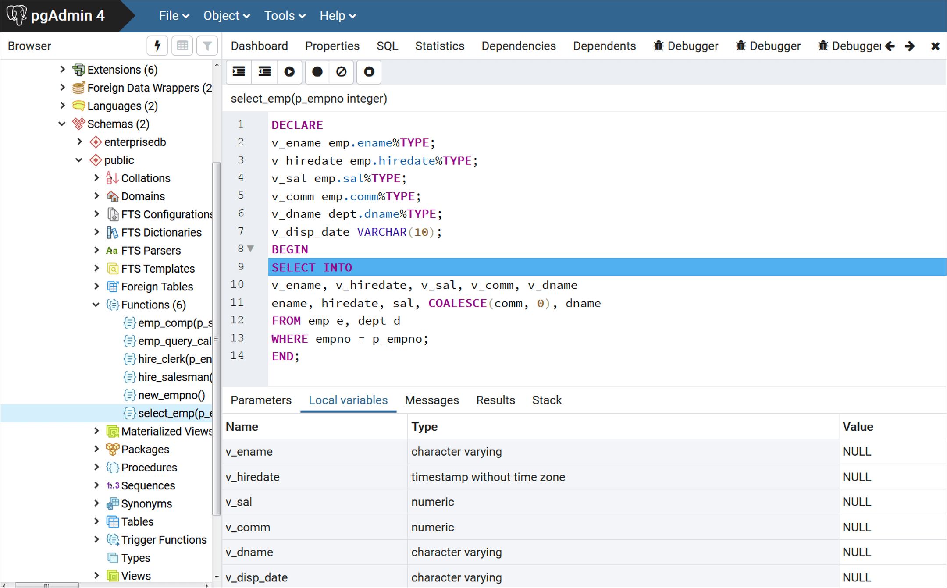
Task: Open the Tools menu
Action: tap(284, 16)
